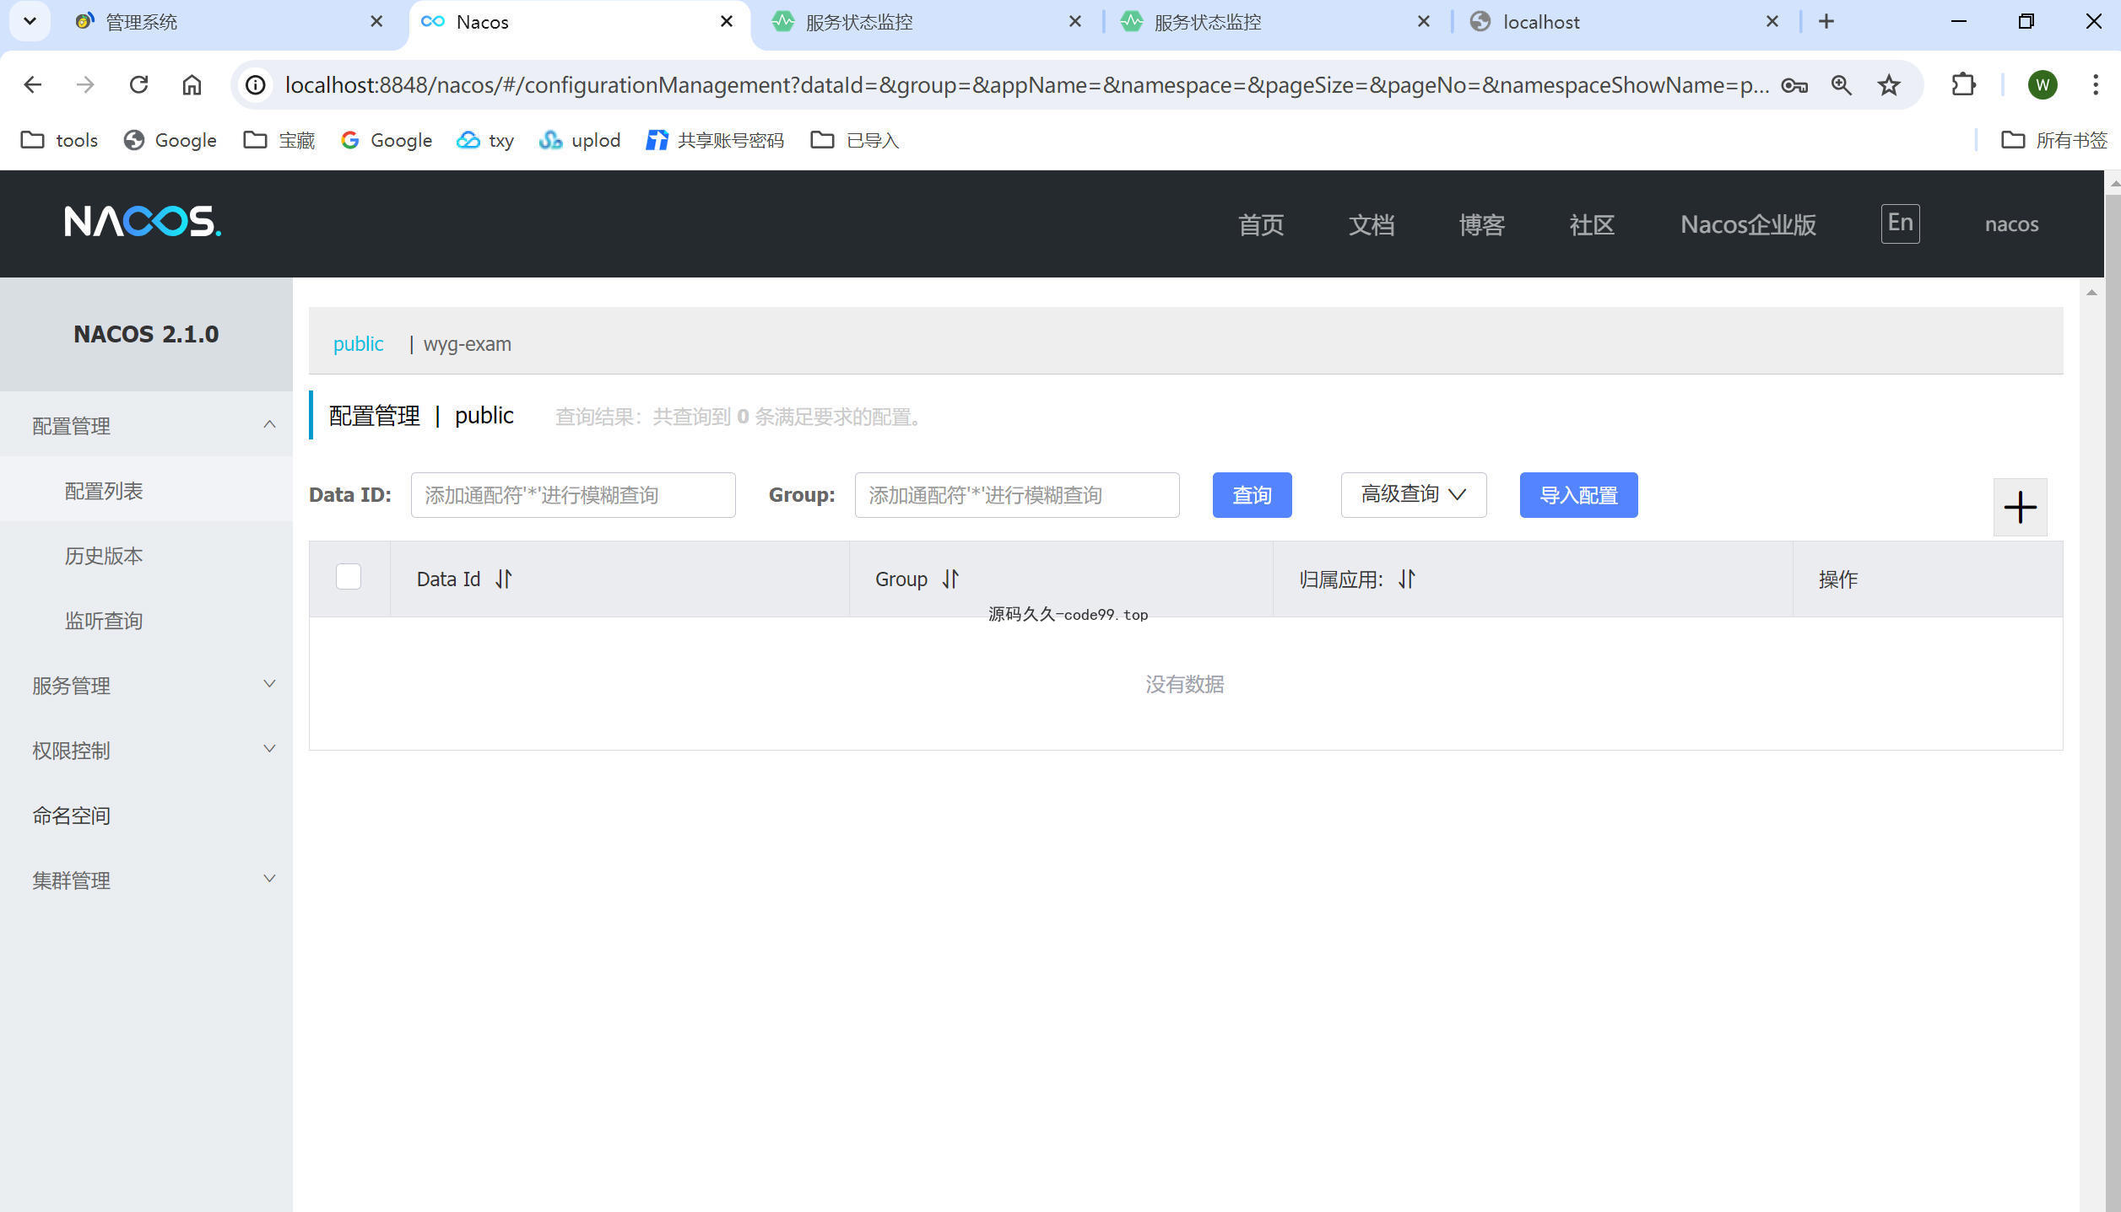The width and height of the screenshot is (2121, 1212).
Task: Open saved password key icon
Action: tap(1794, 85)
